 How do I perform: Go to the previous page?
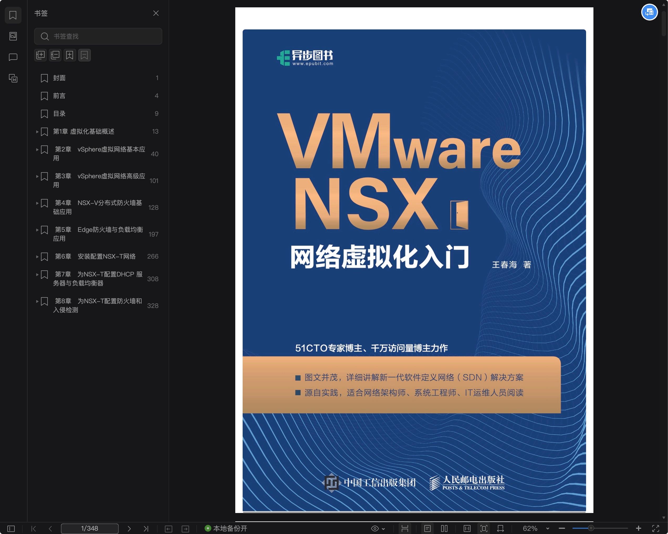[50, 528]
